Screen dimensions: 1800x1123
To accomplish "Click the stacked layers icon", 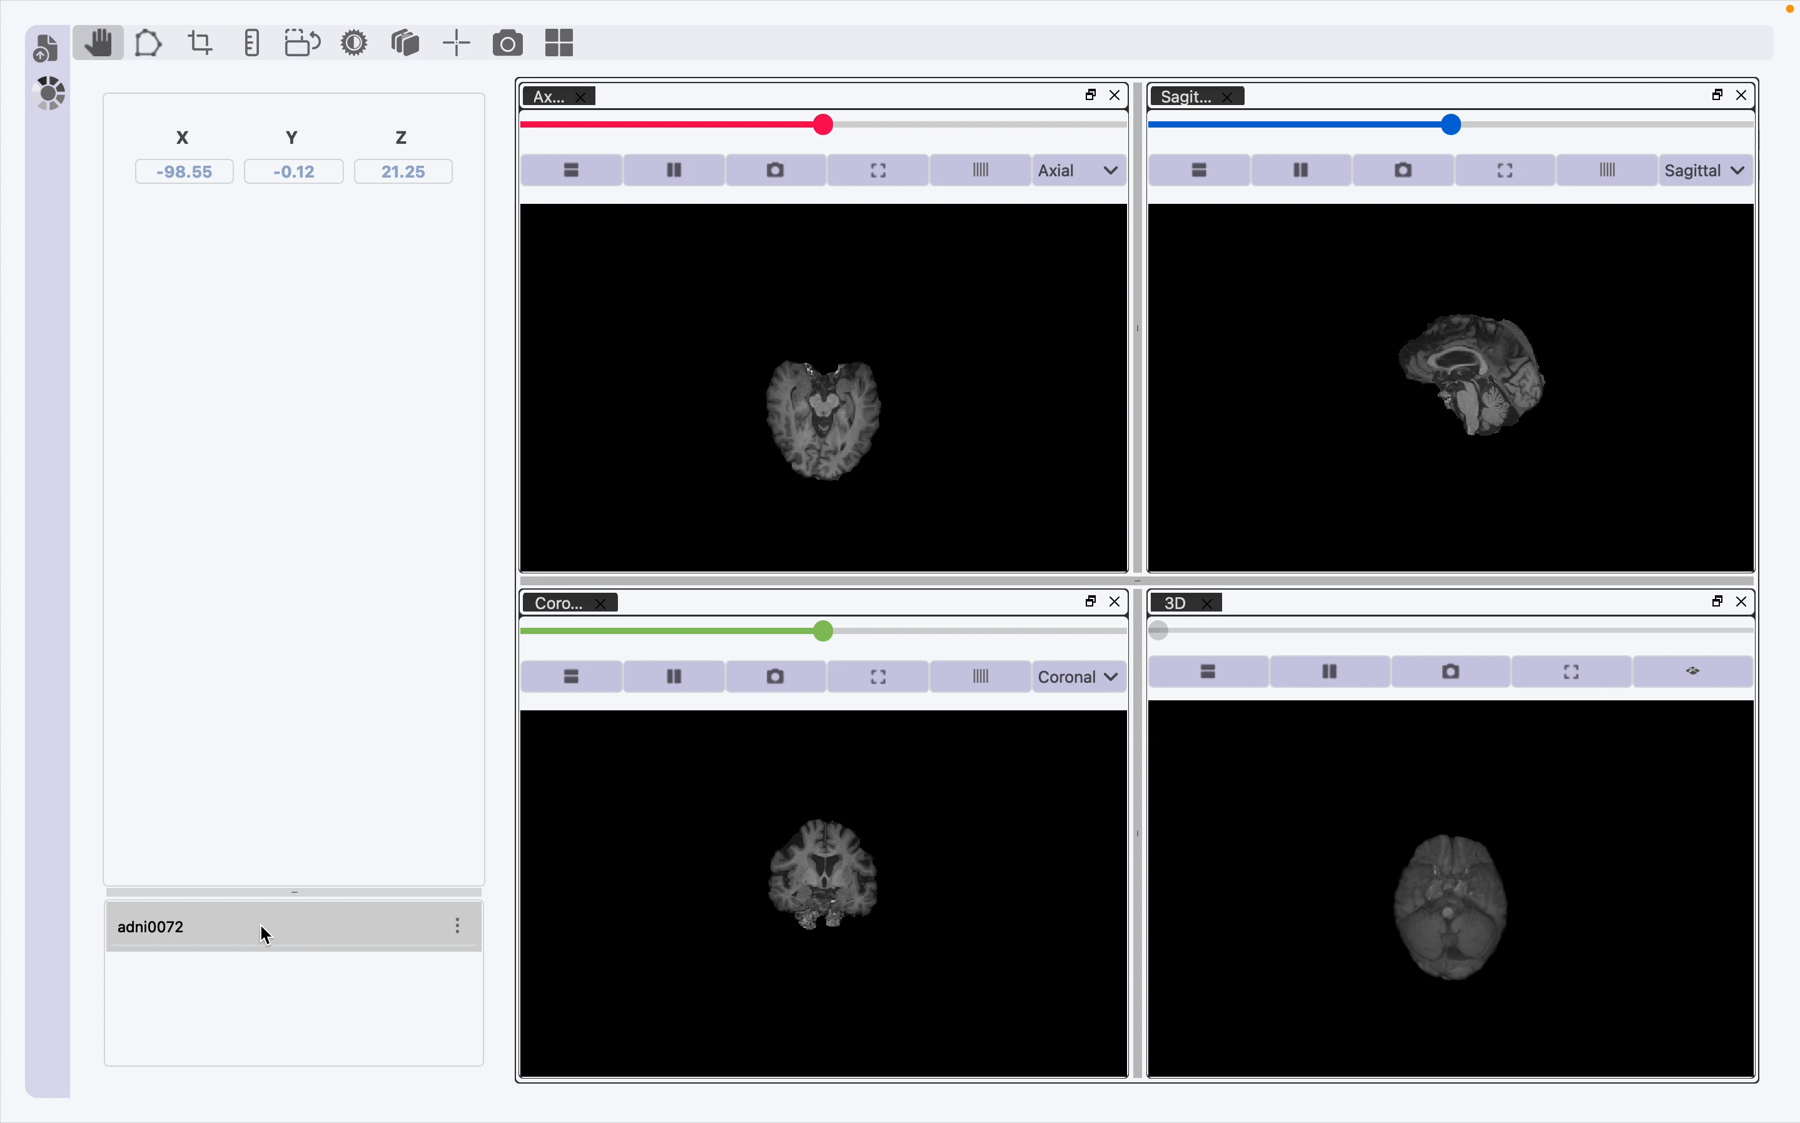I will (406, 43).
